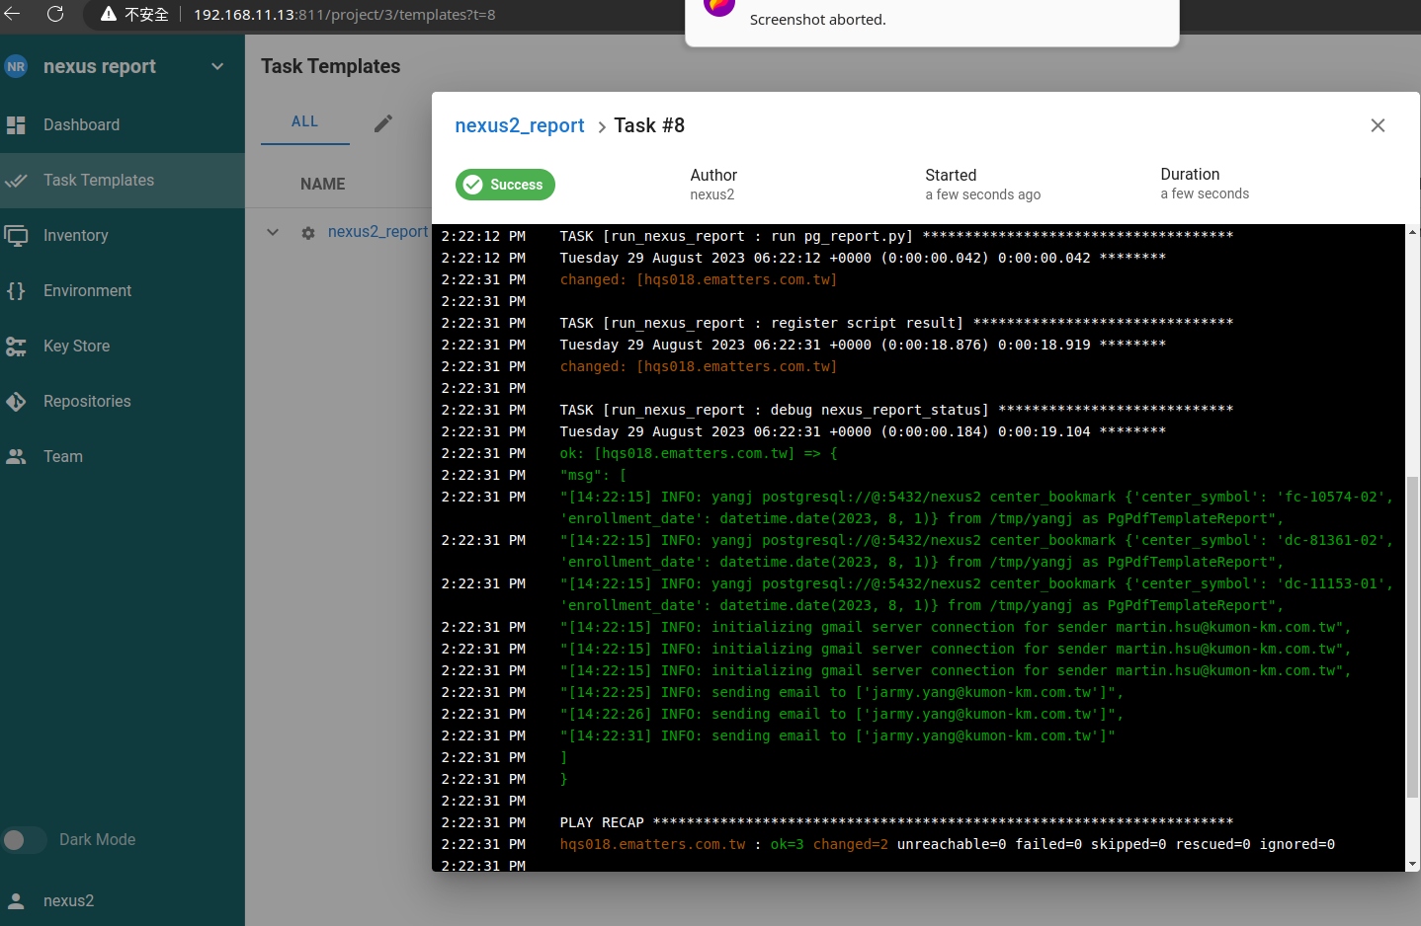Screen dimensions: 1421x926
Task: Close the Task #8 dialog
Action: pyautogui.click(x=1378, y=125)
